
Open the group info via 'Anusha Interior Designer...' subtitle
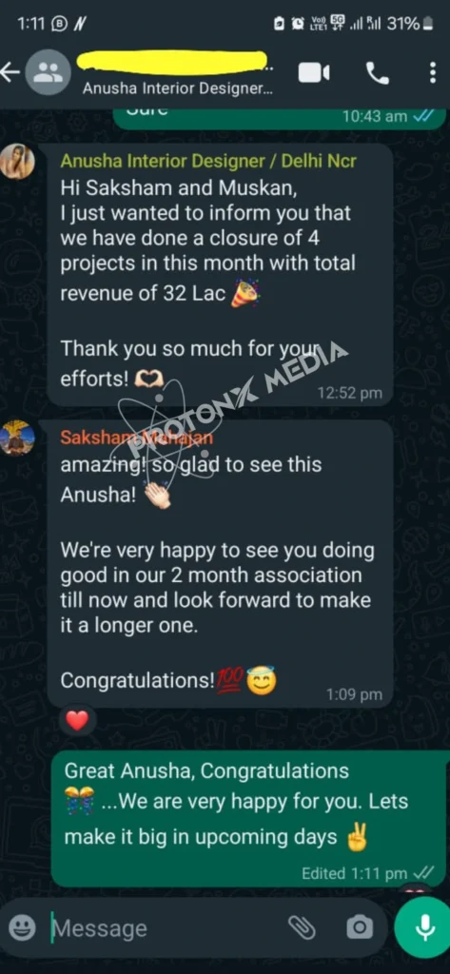(x=177, y=88)
